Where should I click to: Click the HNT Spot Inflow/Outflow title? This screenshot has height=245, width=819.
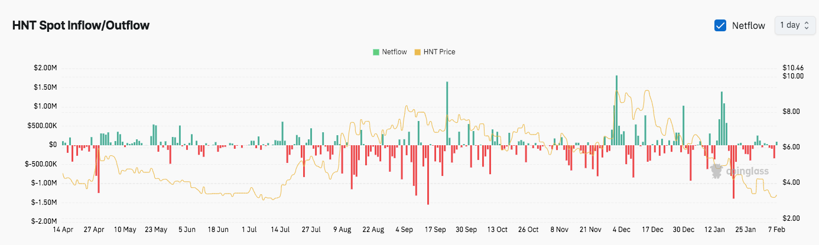81,25
